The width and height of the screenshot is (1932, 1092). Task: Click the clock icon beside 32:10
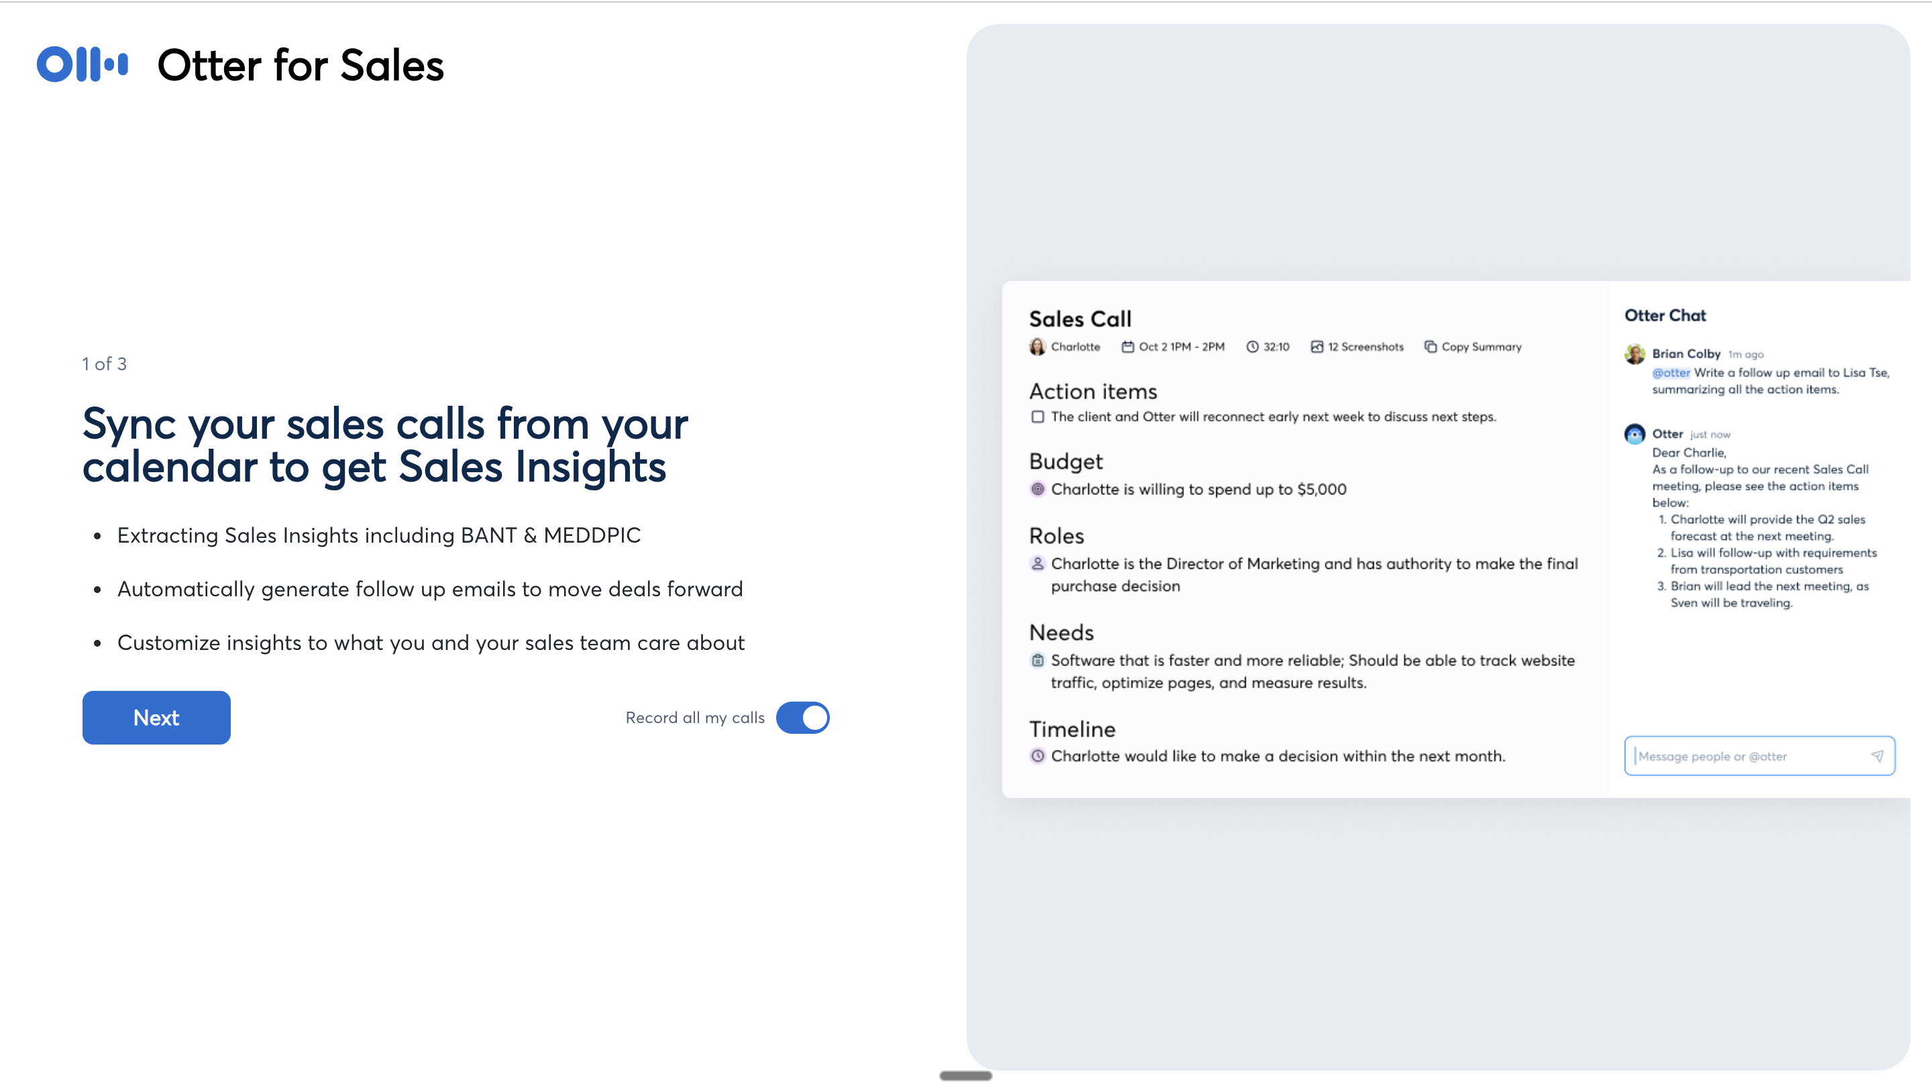point(1252,347)
